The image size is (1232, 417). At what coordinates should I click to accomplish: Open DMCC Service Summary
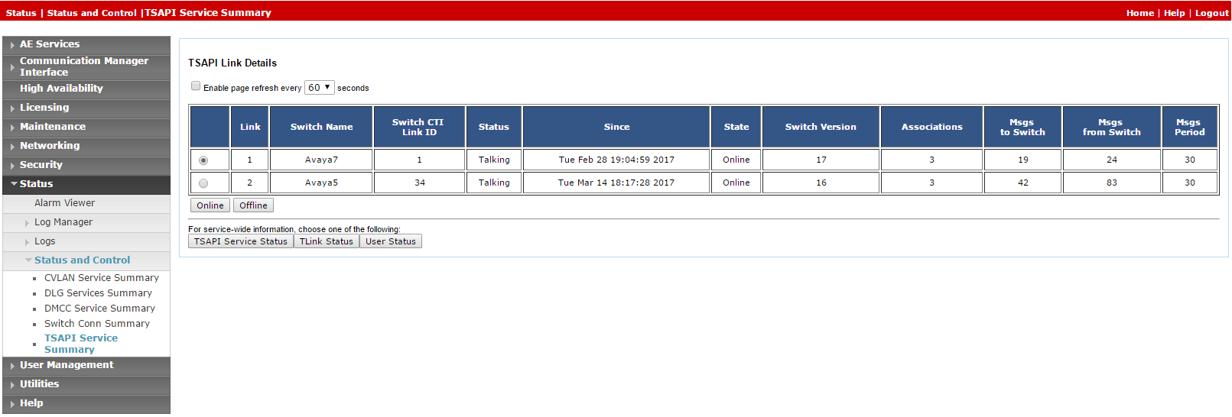tap(99, 309)
